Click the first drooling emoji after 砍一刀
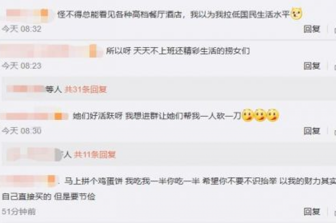The height and width of the screenshot is (223, 336). click(248, 115)
